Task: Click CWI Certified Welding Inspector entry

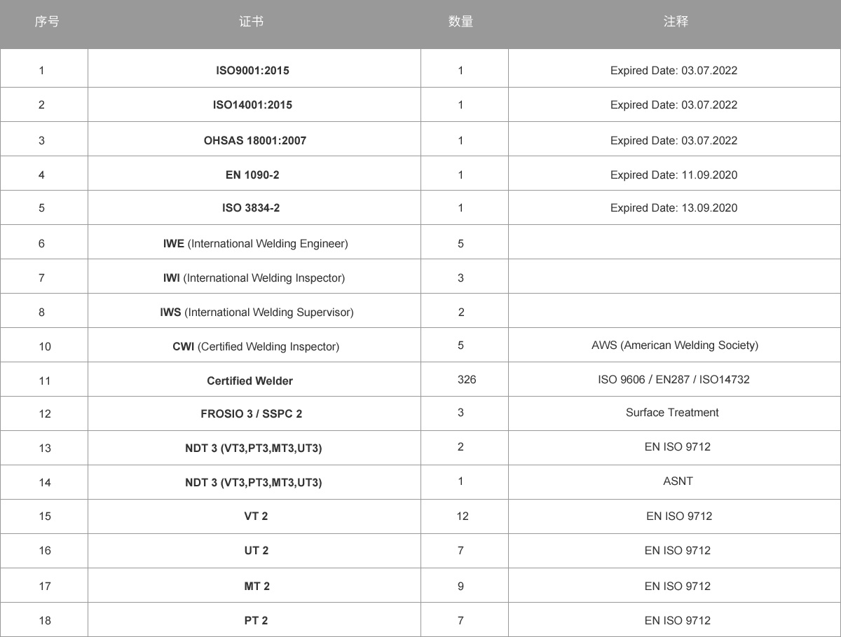Action: click(x=256, y=346)
